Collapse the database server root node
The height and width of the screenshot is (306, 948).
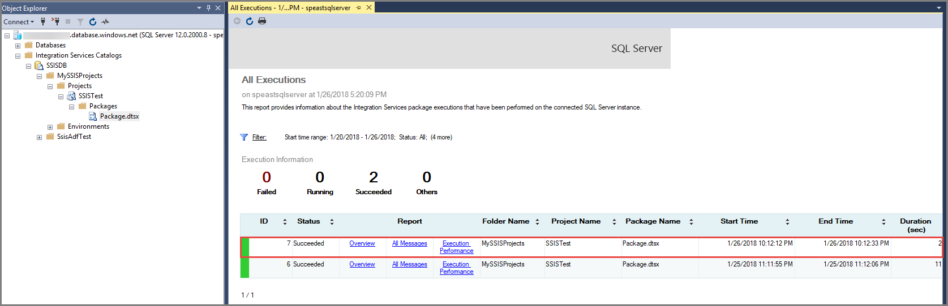coord(7,36)
